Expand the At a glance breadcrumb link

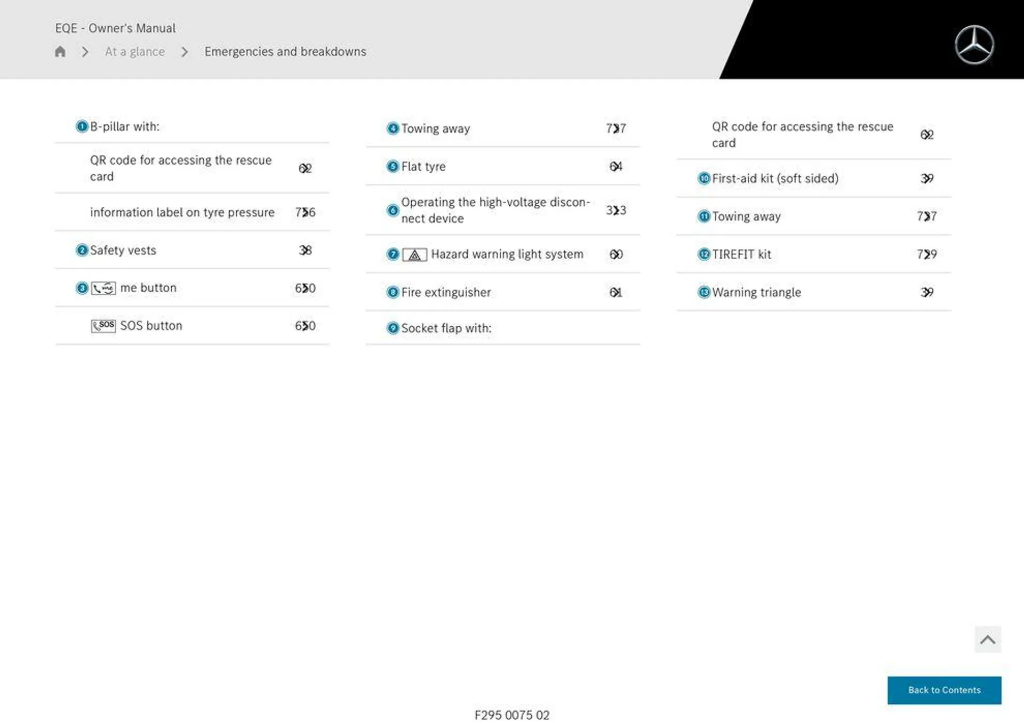[134, 51]
